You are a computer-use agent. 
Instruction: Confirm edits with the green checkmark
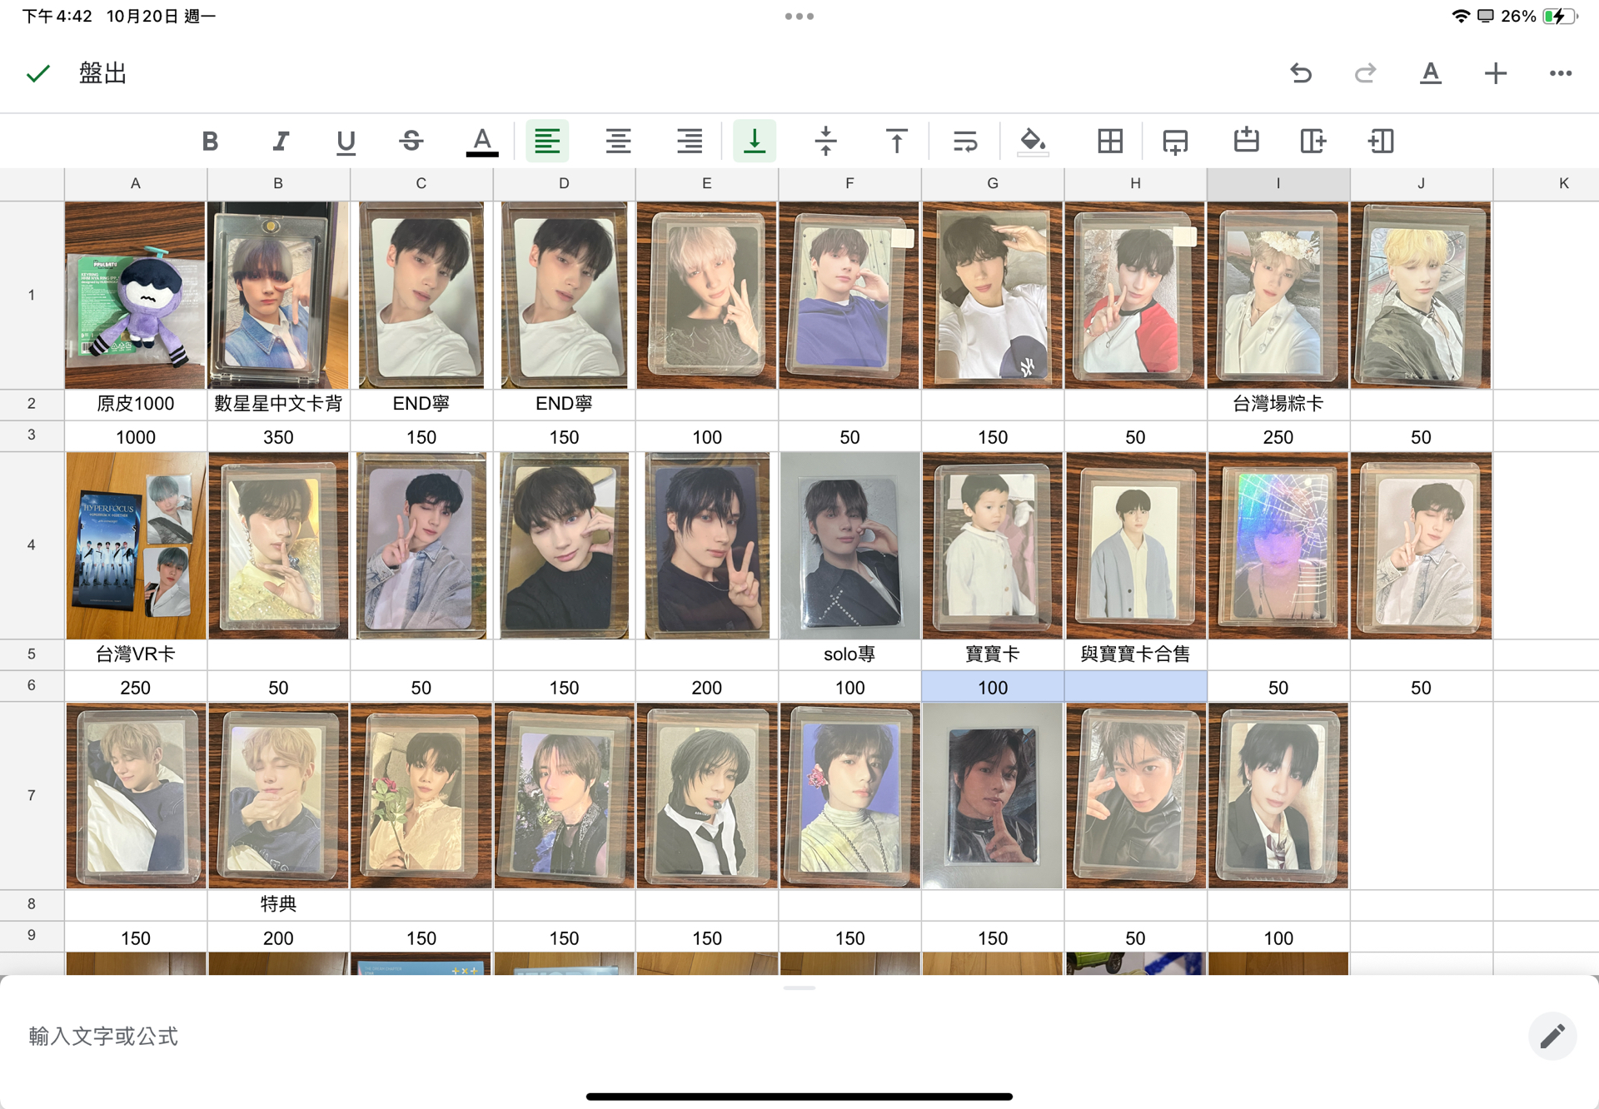38,73
